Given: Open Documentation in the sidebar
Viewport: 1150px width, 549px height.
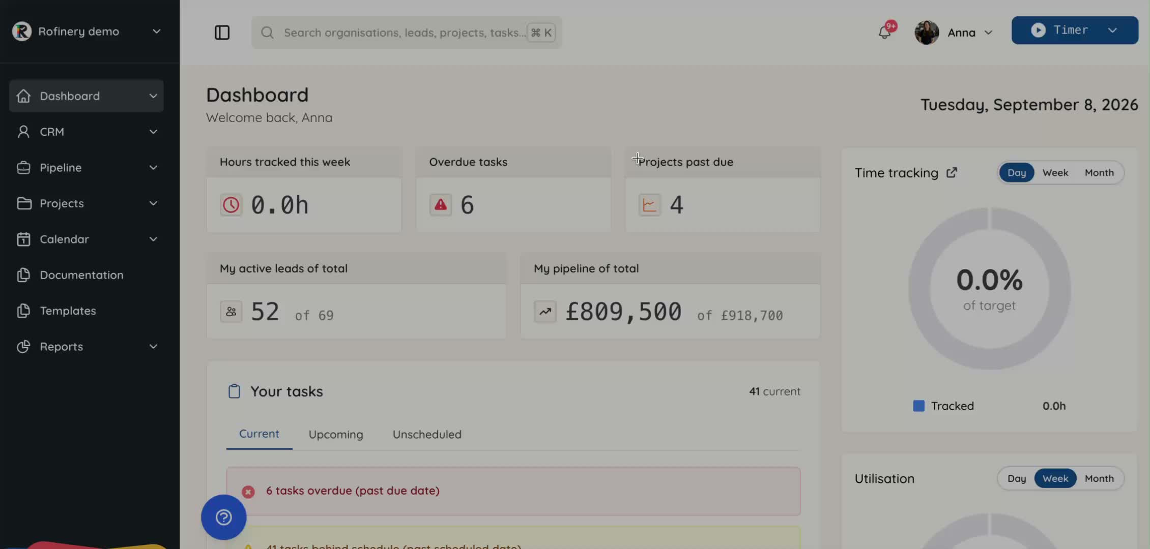Looking at the screenshot, I should 87,275.
